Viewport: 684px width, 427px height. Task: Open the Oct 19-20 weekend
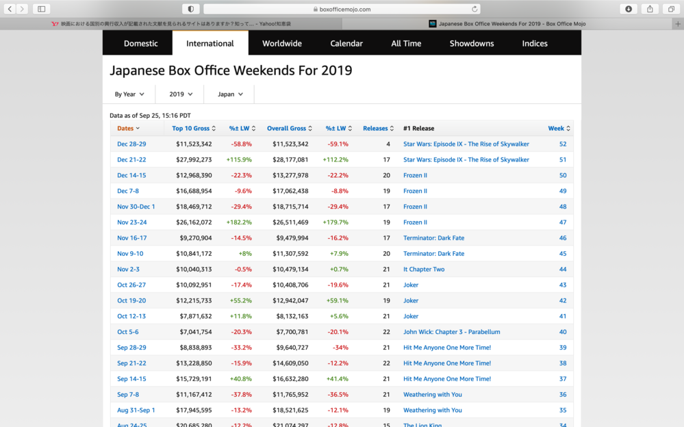(x=131, y=300)
